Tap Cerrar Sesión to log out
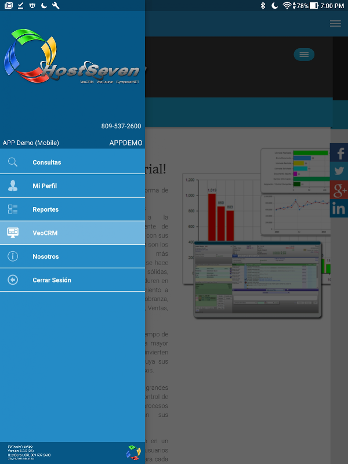Screen dimensions: 348x464 point(72,280)
